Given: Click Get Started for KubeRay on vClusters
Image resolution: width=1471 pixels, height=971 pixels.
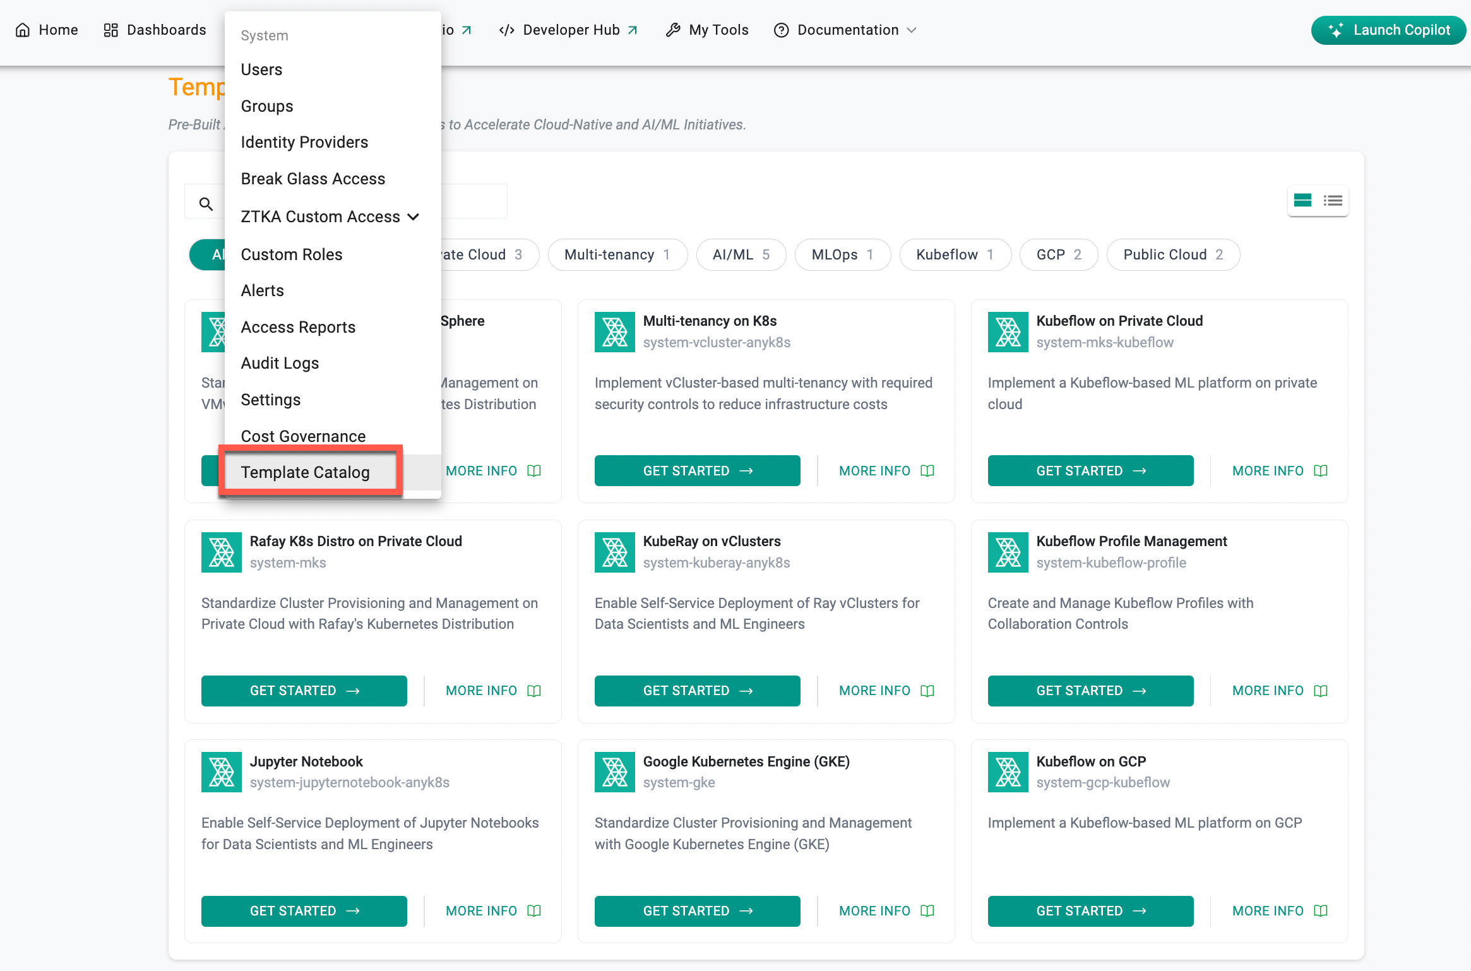Looking at the screenshot, I should tap(697, 691).
